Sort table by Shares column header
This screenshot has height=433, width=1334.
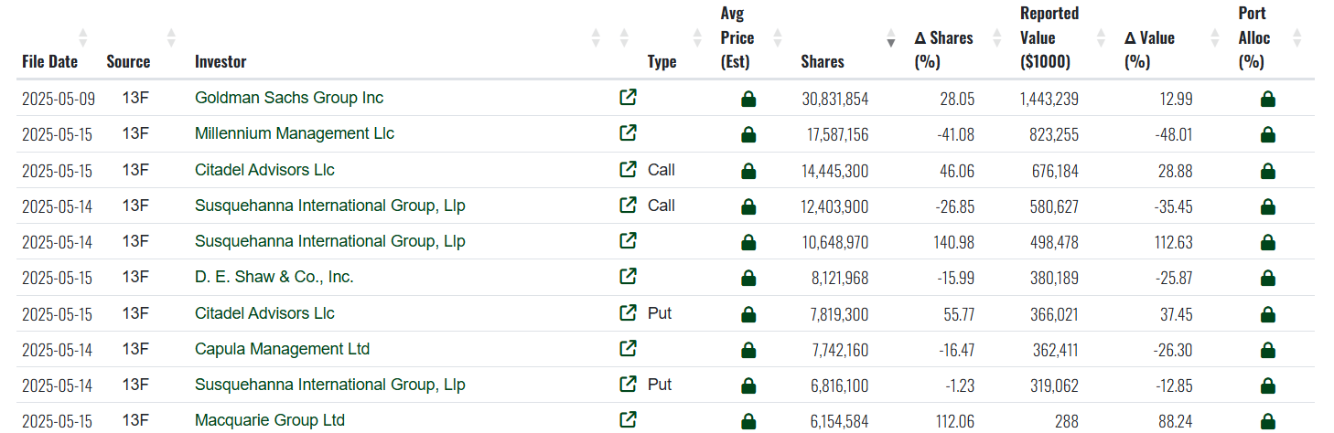click(x=823, y=61)
